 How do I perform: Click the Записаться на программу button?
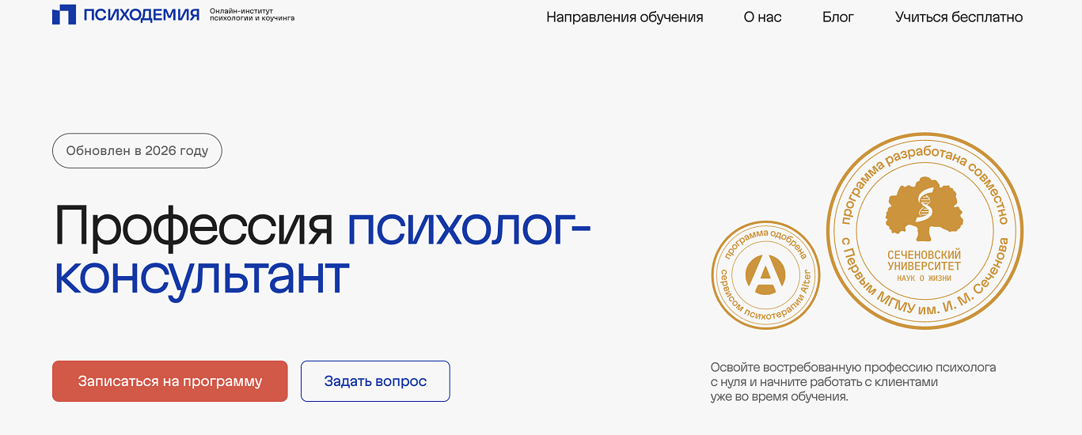pos(170,381)
